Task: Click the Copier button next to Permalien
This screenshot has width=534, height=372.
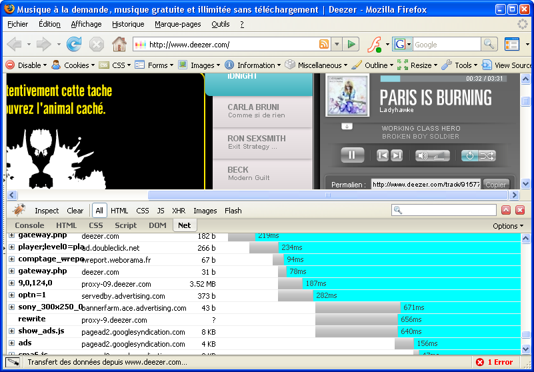Action: tap(495, 184)
